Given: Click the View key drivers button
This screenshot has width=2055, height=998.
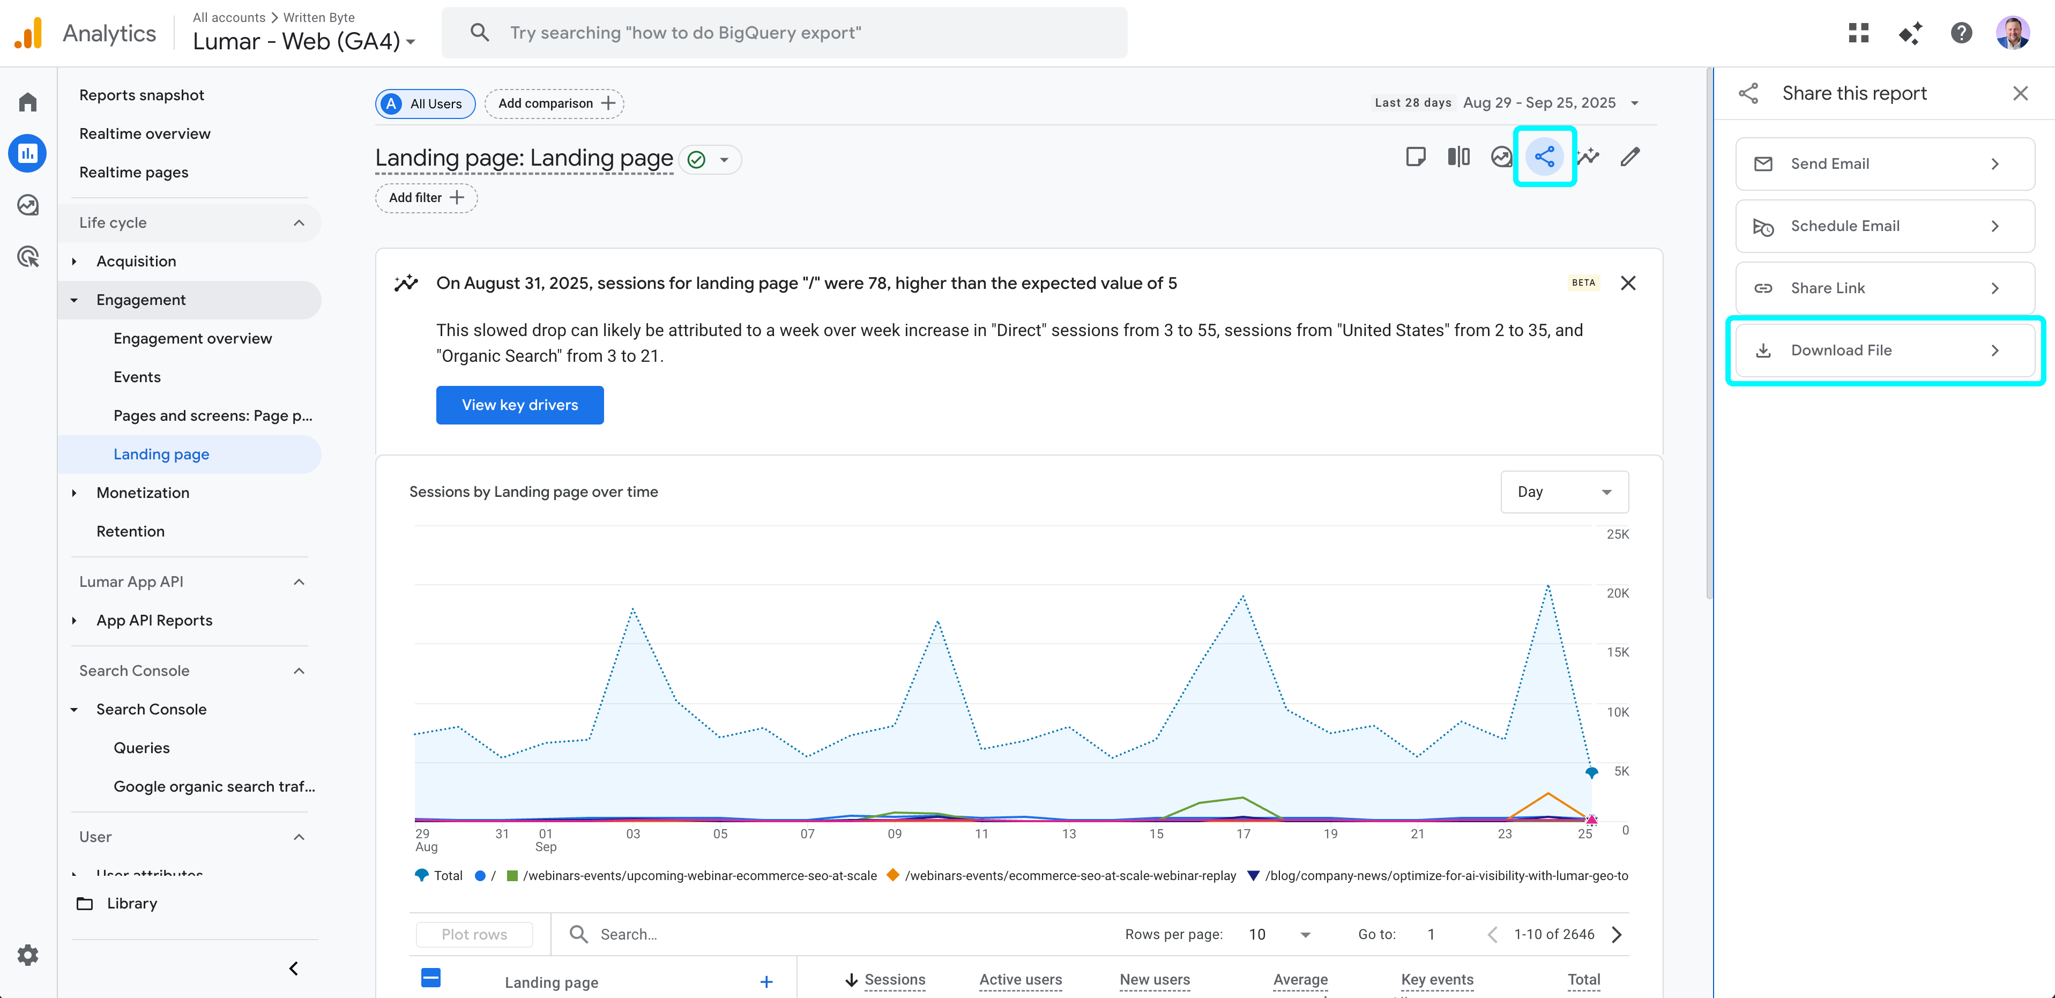Looking at the screenshot, I should [x=519, y=405].
